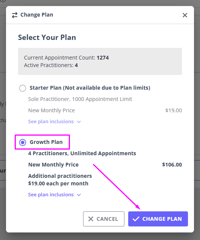Click the Starter Plan unavailable label
Viewport: 200px width, 240px height.
(90, 88)
